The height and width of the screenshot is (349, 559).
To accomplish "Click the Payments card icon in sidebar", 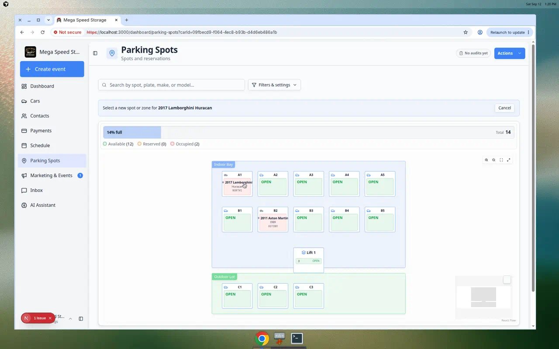I will coord(24,131).
